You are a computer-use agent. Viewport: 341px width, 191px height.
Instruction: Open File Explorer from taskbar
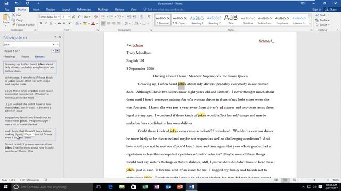122,187
